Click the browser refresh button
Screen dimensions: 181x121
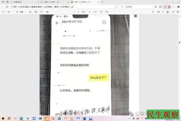7,7
